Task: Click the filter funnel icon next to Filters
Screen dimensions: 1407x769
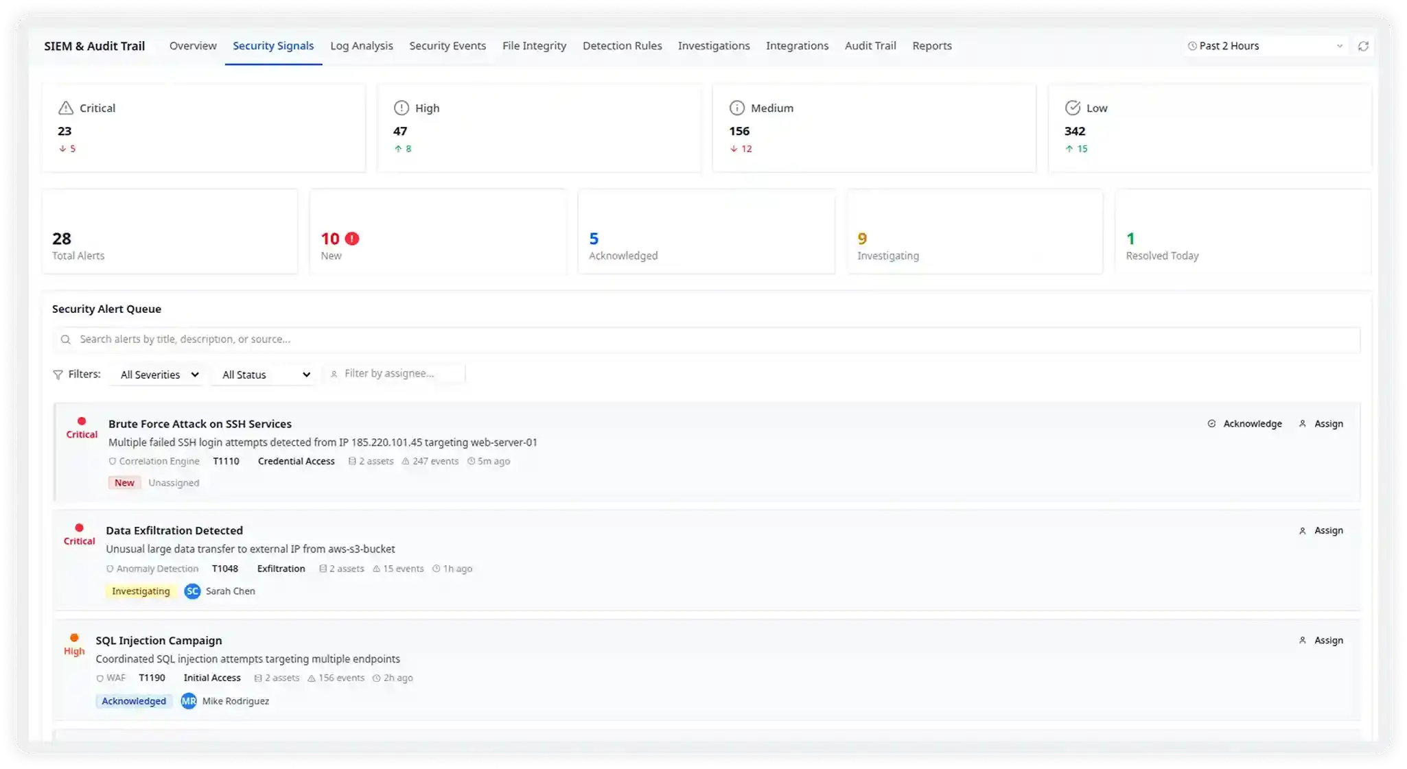Action: [58, 374]
